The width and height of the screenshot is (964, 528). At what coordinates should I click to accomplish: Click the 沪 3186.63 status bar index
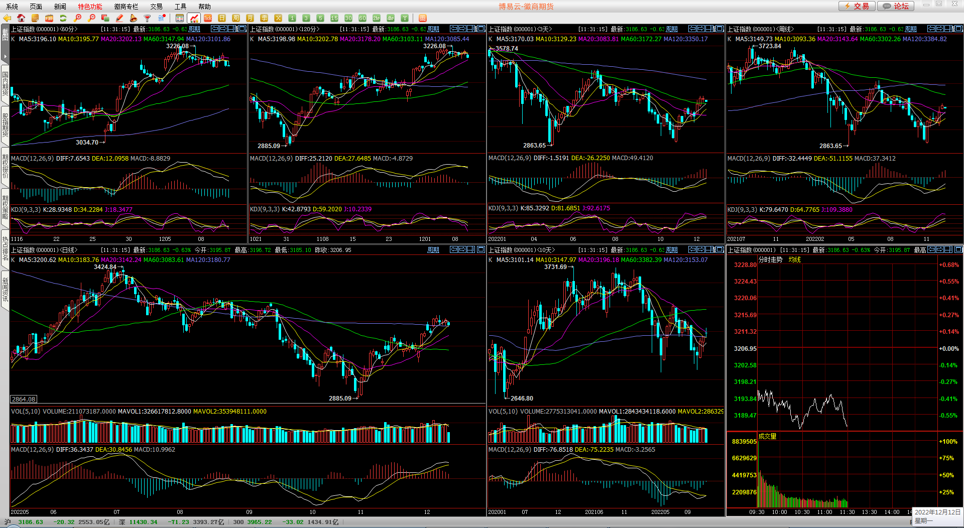pyautogui.click(x=24, y=522)
